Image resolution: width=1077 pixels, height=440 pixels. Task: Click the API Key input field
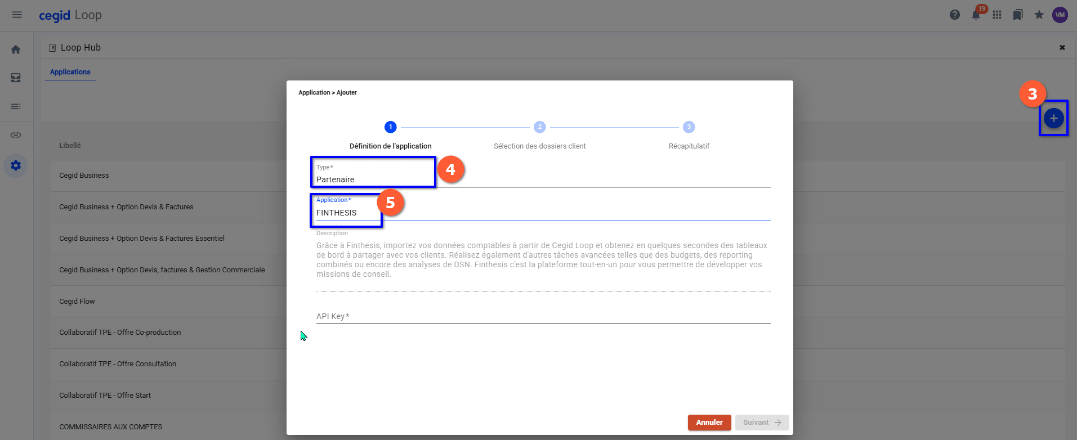pyautogui.click(x=543, y=316)
